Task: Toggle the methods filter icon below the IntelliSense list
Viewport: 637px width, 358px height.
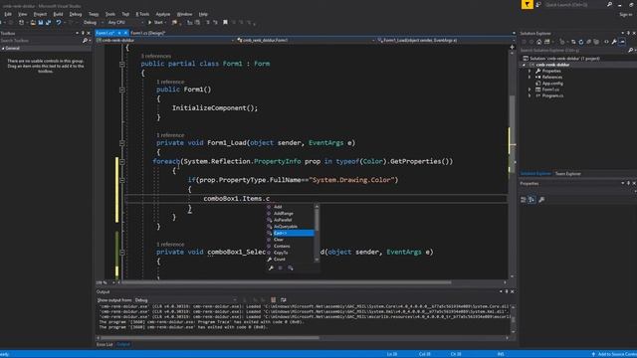Action: tap(281, 268)
